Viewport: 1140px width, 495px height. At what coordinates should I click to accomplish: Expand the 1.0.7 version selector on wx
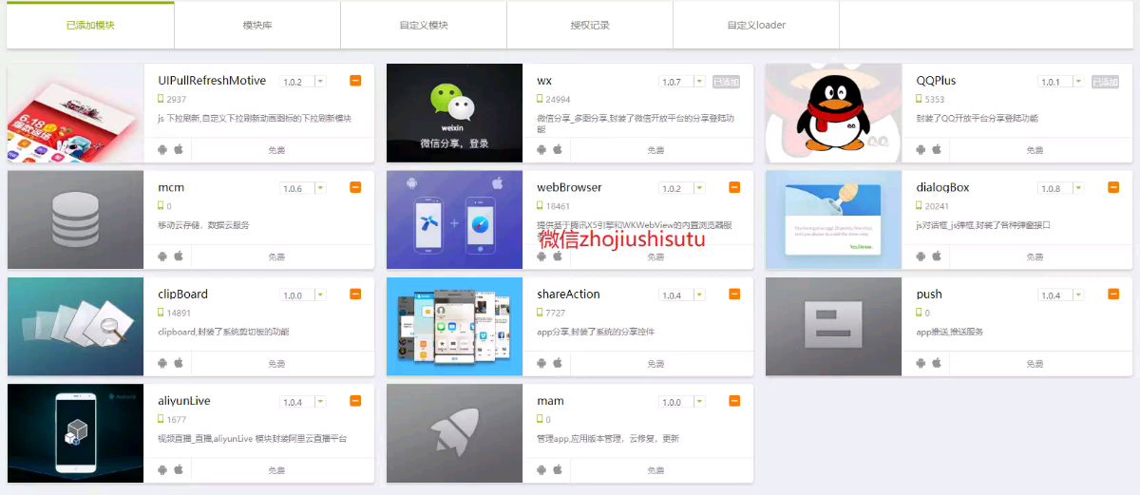point(698,82)
